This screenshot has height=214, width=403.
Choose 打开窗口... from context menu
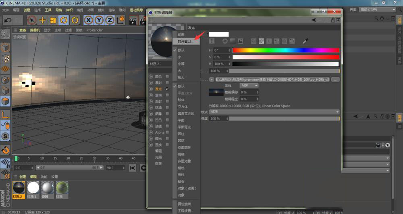pos(186,41)
